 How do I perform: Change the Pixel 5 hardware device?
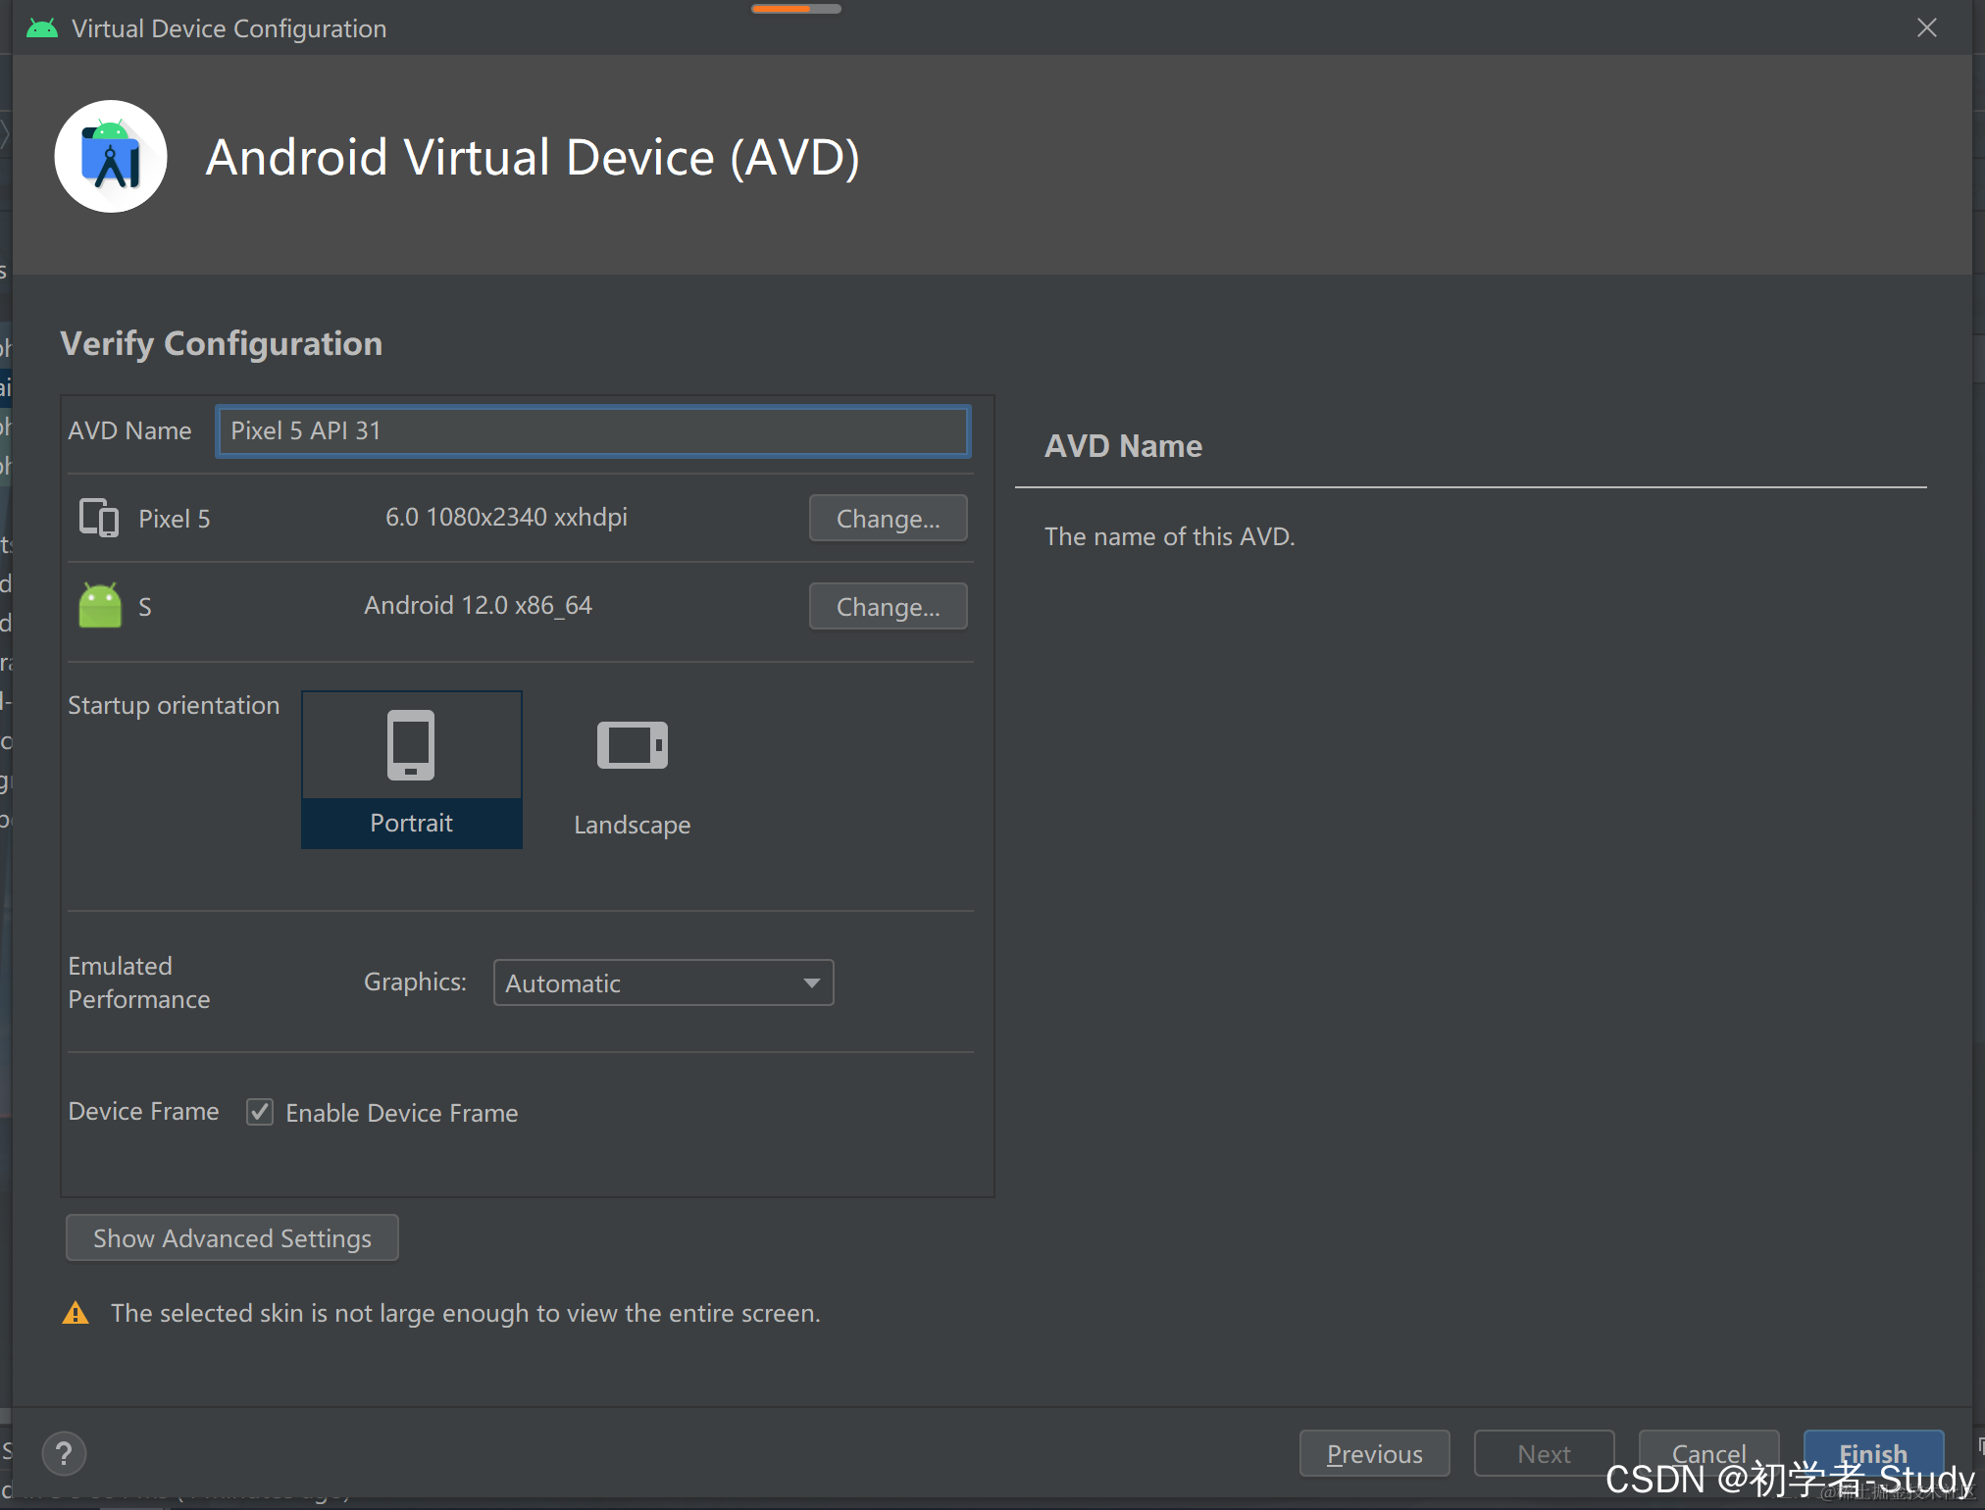tap(888, 518)
